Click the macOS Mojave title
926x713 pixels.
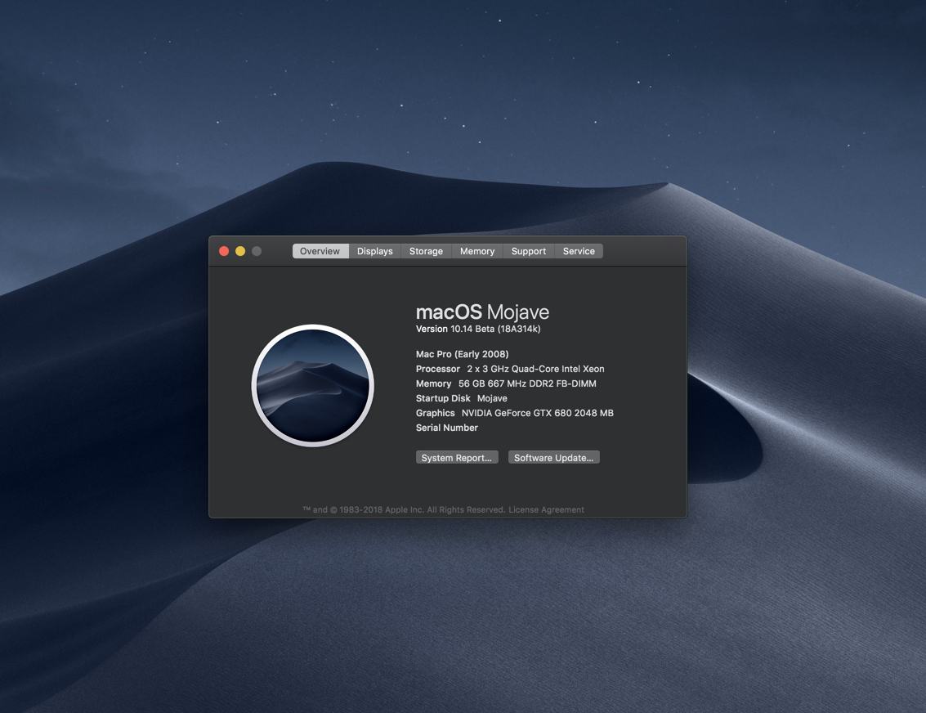pos(482,312)
